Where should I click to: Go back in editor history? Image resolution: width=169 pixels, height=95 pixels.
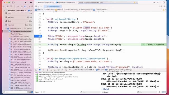tap(39, 6)
